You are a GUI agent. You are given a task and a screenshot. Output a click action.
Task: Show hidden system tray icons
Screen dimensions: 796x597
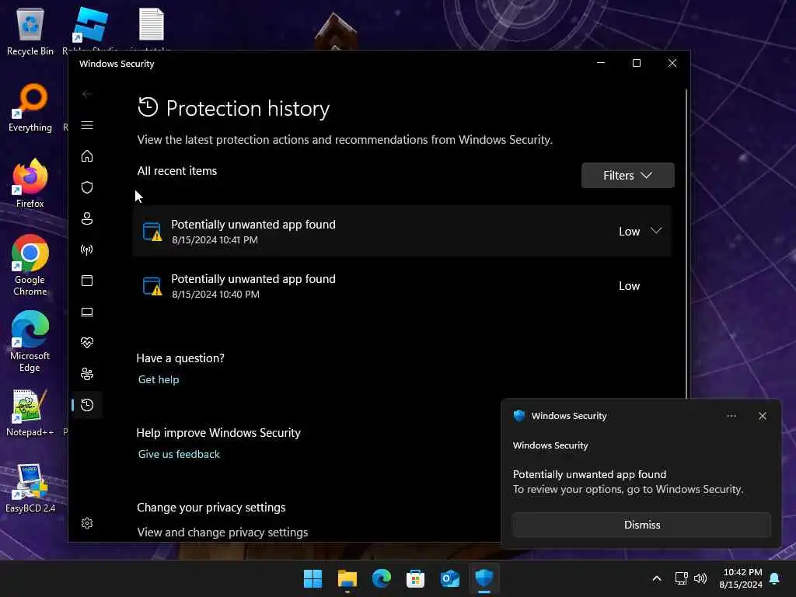coord(656,578)
